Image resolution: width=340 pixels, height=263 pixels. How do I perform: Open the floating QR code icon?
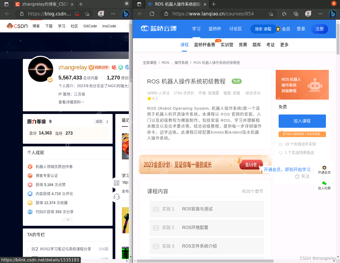click(116, 183)
